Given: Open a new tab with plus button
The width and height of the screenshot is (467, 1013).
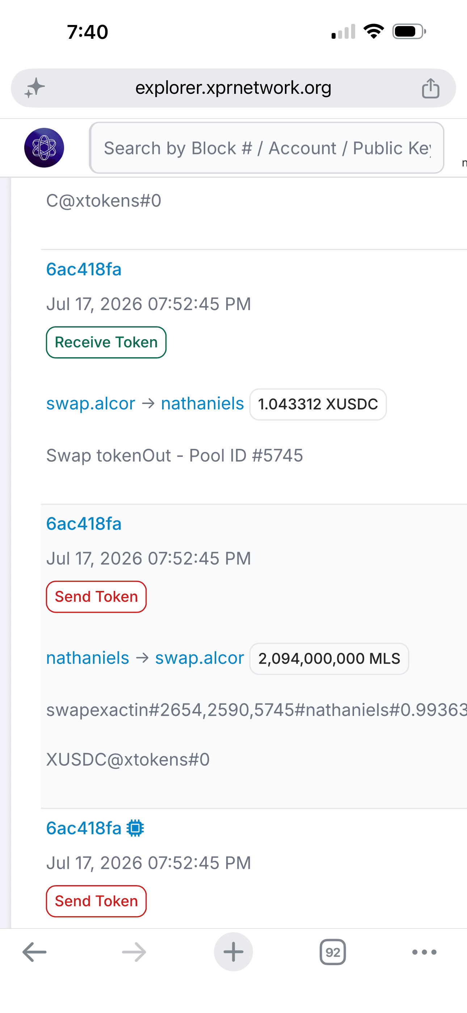Looking at the screenshot, I should coord(233,952).
